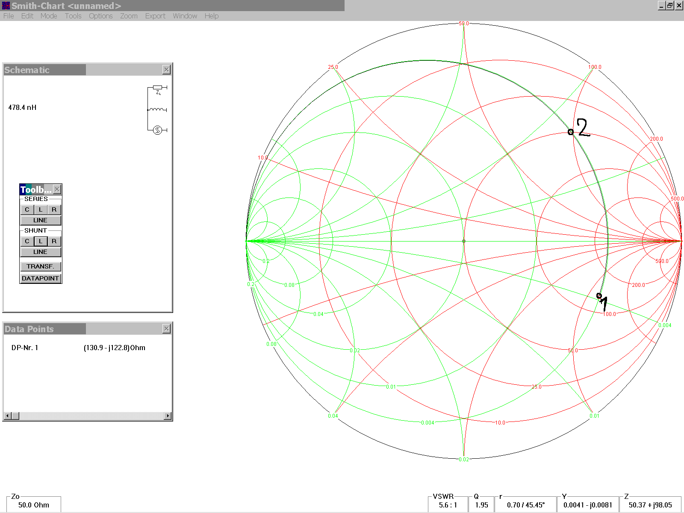This screenshot has width=684, height=513.
Task: Click the Smith-Chart application icon
Action: point(6,6)
